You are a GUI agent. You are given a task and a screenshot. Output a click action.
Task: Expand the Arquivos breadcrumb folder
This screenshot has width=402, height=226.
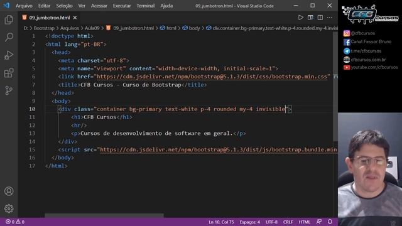tap(70, 28)
